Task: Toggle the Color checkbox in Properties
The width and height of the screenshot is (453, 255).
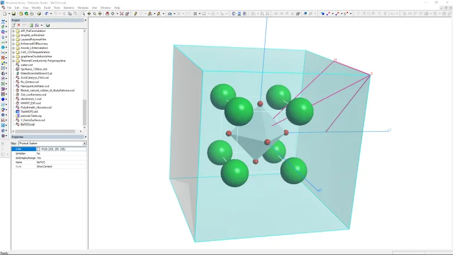Action: click(38, 149)
